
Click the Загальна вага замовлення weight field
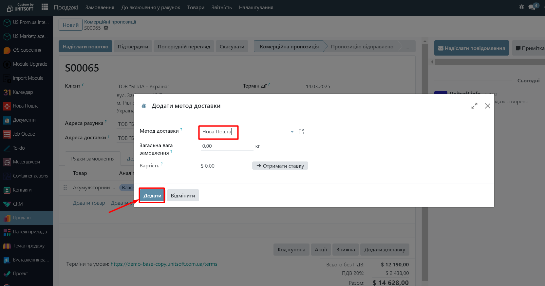[227, 146]
